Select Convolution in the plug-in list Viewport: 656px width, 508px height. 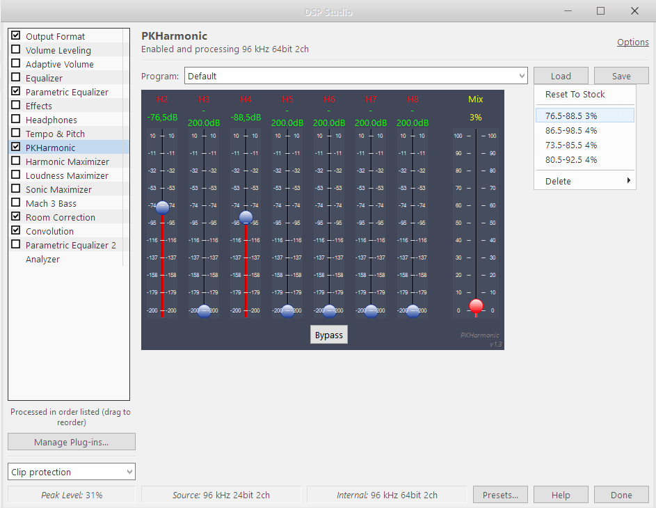pyautogui.click(x=49, y=232)
